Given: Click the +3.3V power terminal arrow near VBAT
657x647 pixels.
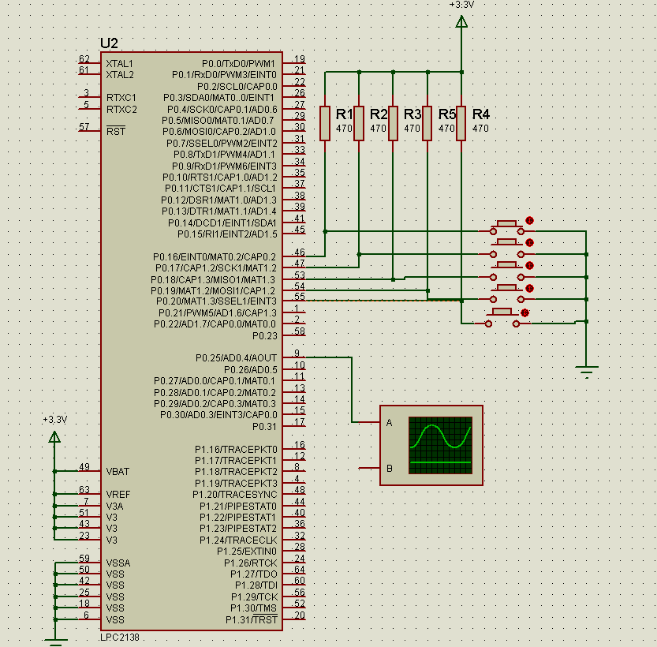Looking at the screenshot, I should pos(54,437).
